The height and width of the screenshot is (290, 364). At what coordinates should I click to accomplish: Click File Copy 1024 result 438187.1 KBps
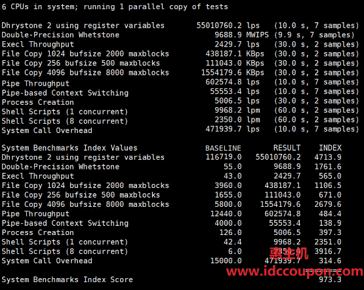pyautogui.click(x=235, y=54)
